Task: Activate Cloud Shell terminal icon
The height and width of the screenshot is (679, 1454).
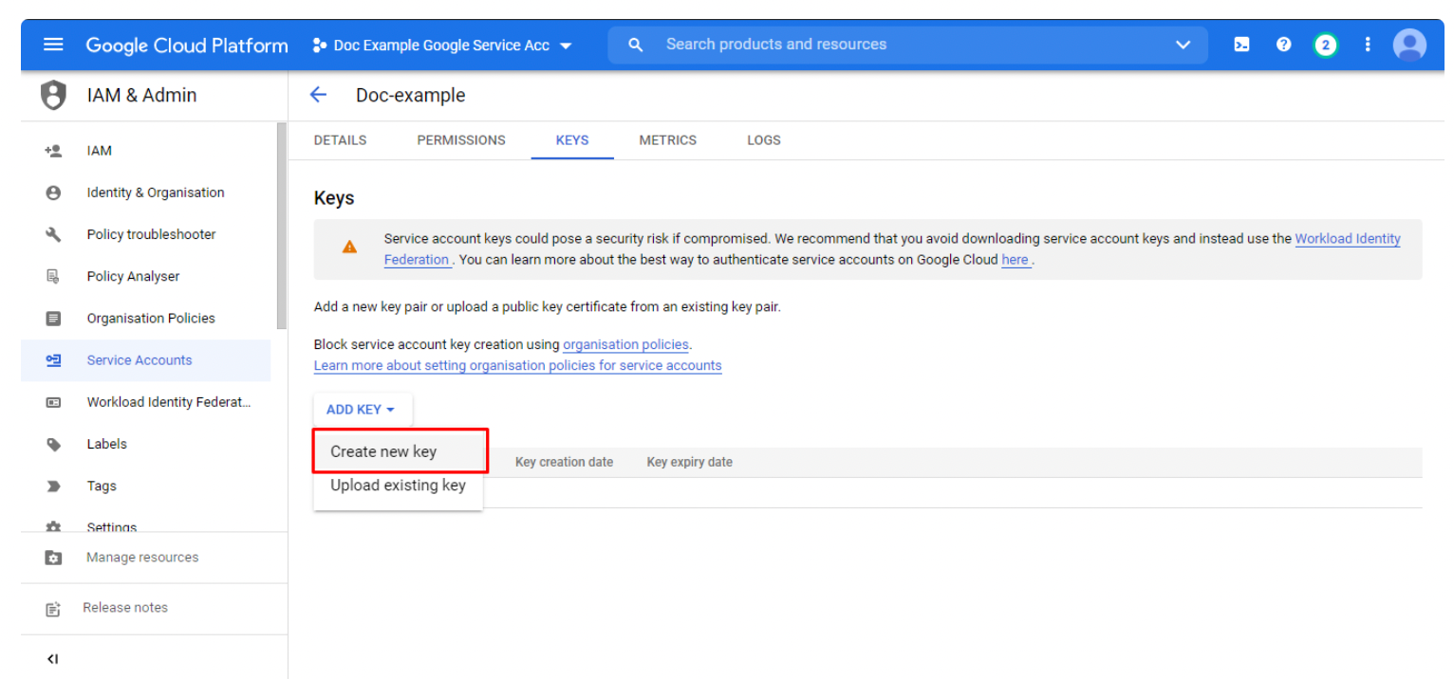Action: coord(1241,45)
